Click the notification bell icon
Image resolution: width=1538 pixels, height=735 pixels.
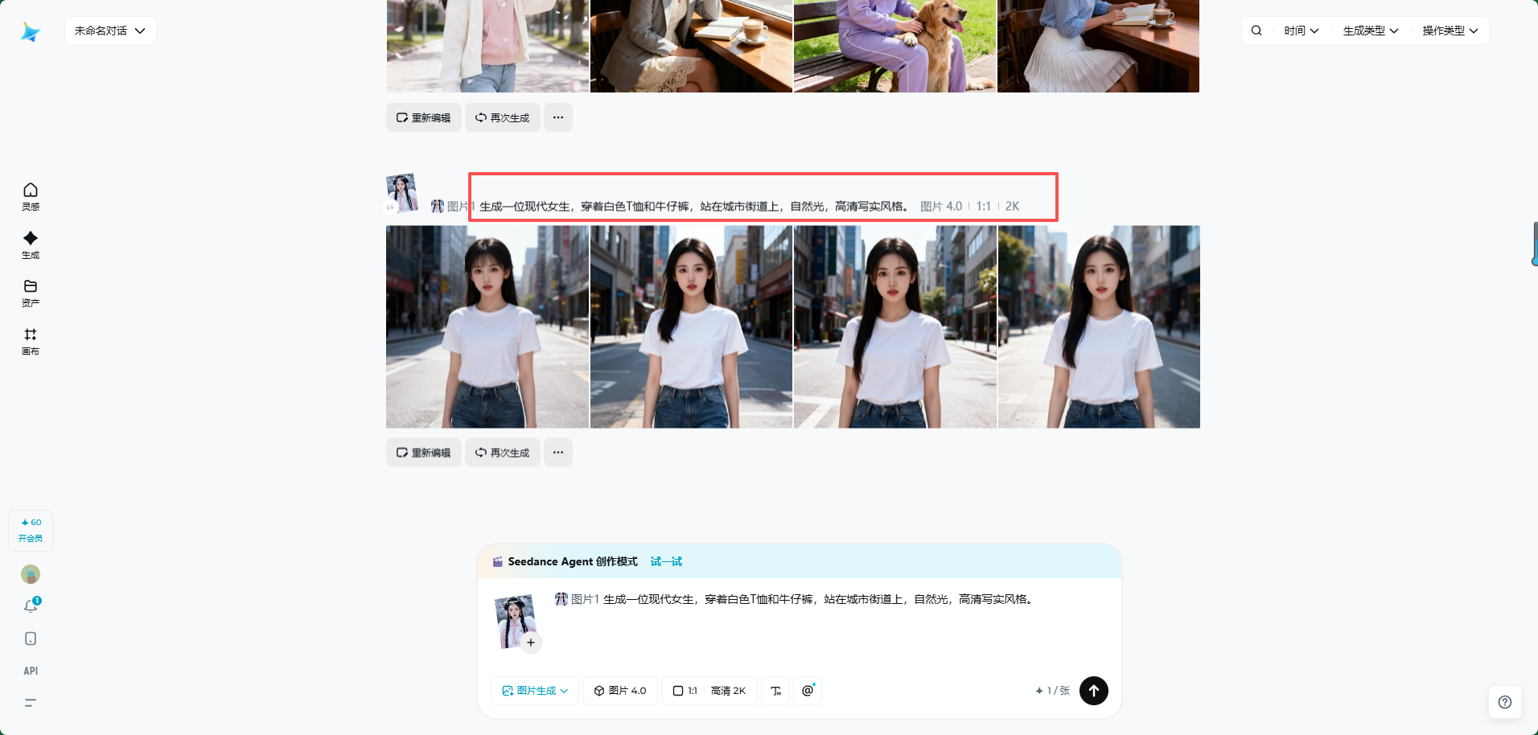[30, 606]
